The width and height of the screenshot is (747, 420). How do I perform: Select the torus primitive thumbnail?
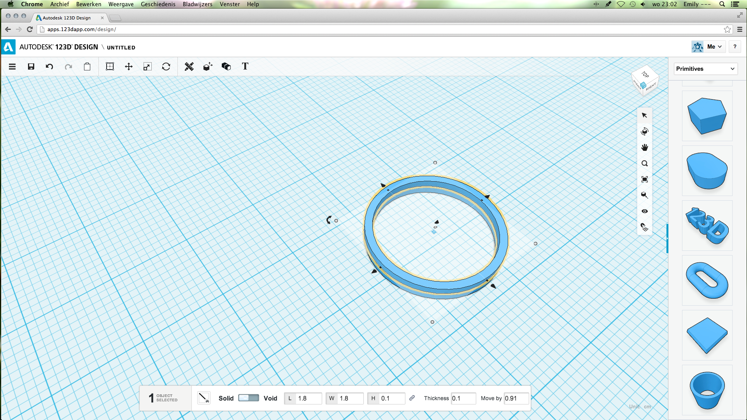pos(707,280)
